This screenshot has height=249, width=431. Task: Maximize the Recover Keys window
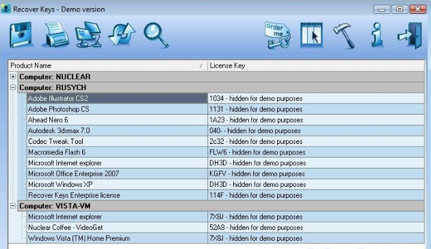point(400,10)
